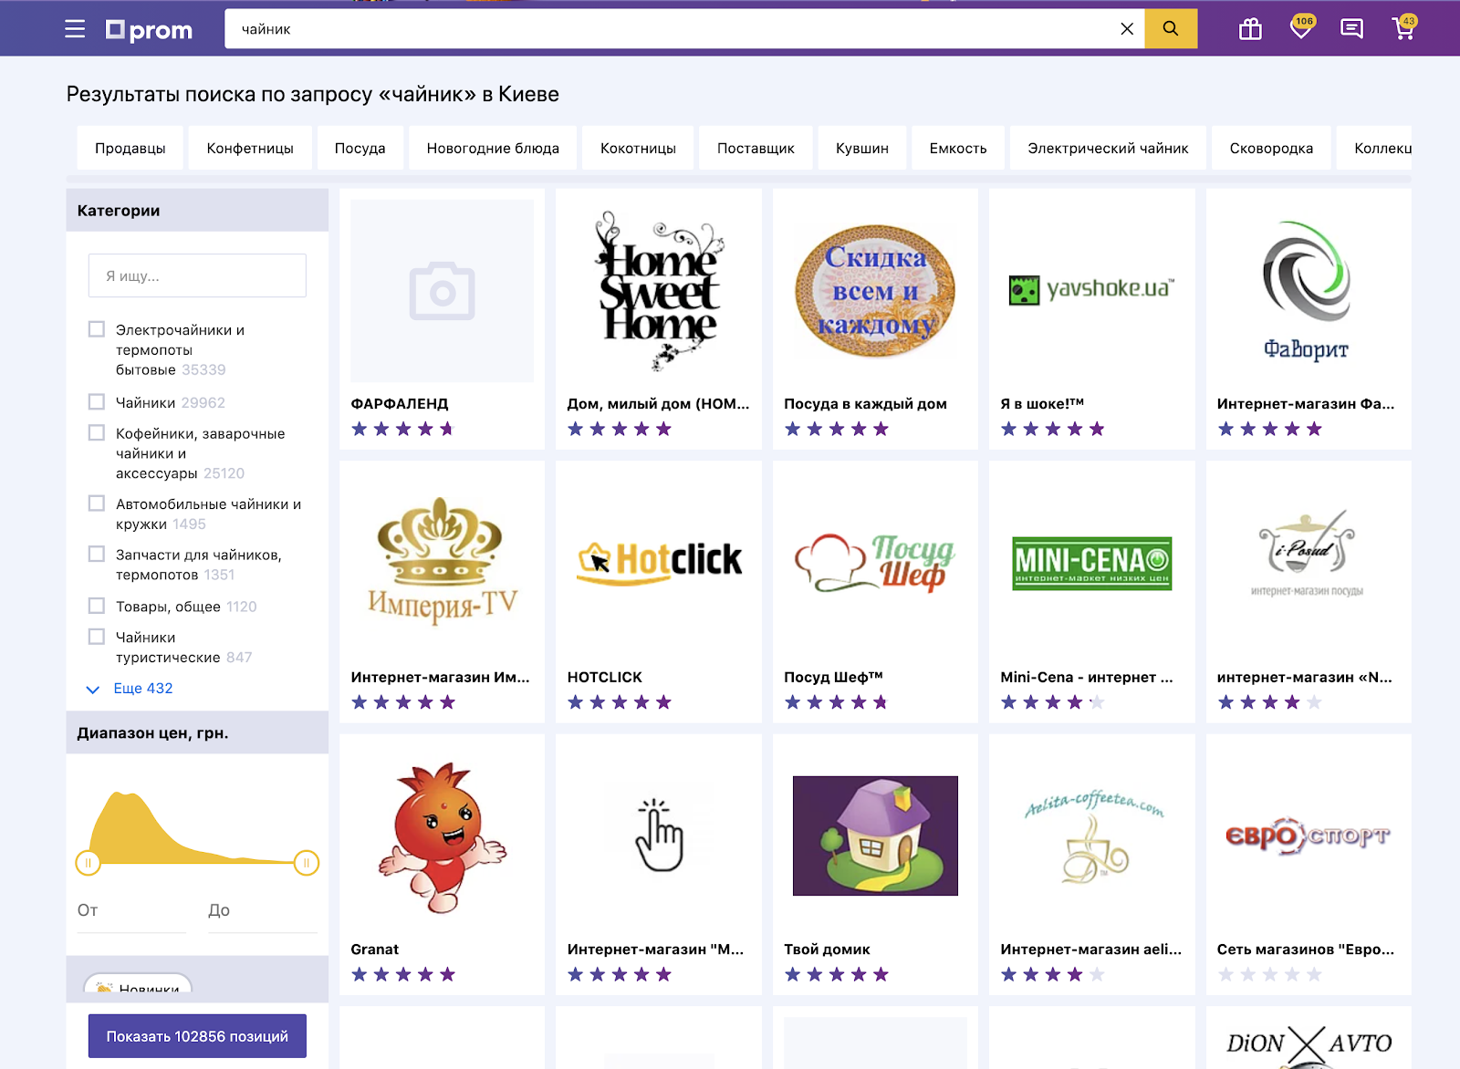Open Сеть магазинов Евро seller link
This screenshot has height=1069, width=1460.
tap(1305, 950)
